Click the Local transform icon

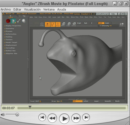pos(121,24)
